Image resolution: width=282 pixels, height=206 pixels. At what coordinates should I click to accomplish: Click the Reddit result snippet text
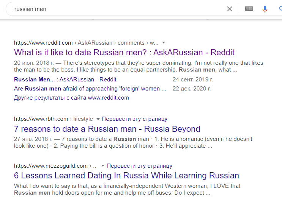(x=139, y=66)
